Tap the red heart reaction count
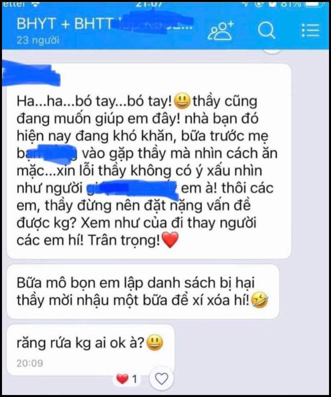 (x=126, y=379)
